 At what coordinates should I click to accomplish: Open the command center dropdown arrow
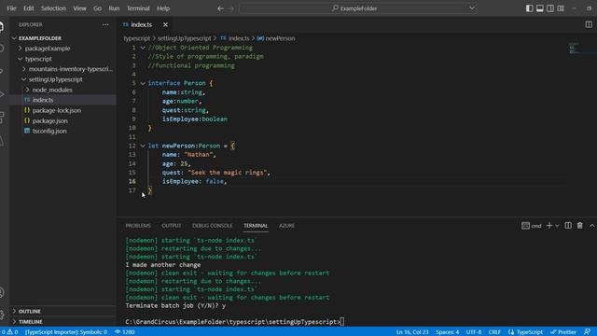pos(472,8)
